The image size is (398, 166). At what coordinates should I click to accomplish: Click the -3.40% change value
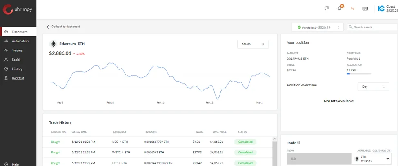click(80, 54)
